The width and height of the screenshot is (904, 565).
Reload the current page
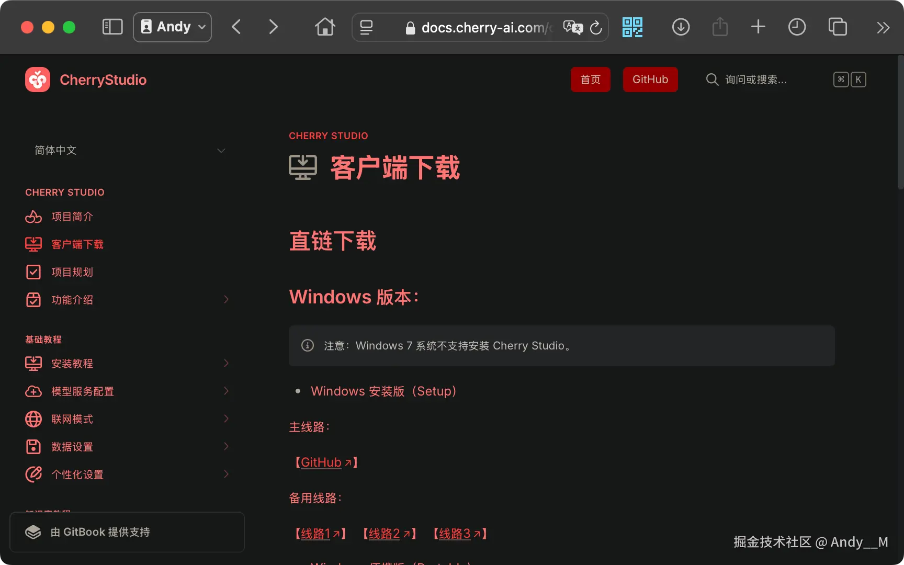point(596,27)
